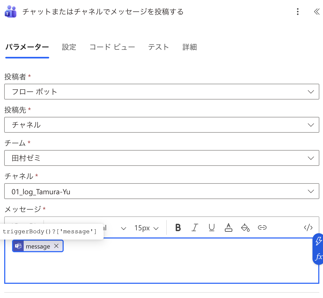This screenshot has height=298, width=323.
Task: Open the 投稿先 dropdown set to チャネル
Action: (161, 125)
